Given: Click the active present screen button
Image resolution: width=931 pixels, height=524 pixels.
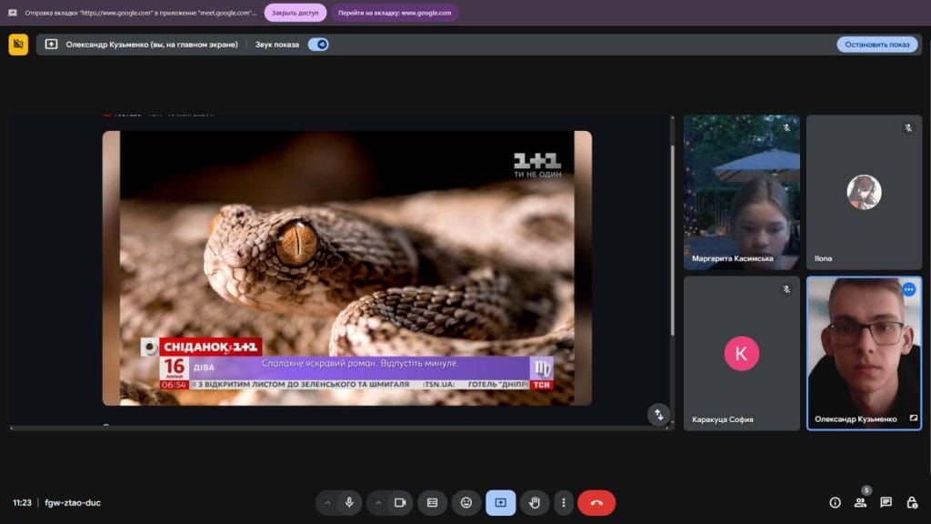Looking at the screenshot, I should 501,503.
